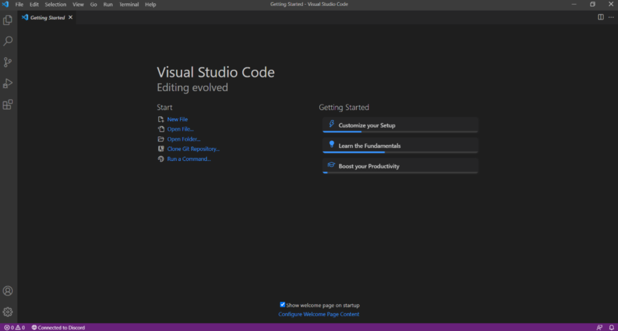Click Connected to Discord in status bar
Viewport: 618px width, 331px height.
coord(58,327)
